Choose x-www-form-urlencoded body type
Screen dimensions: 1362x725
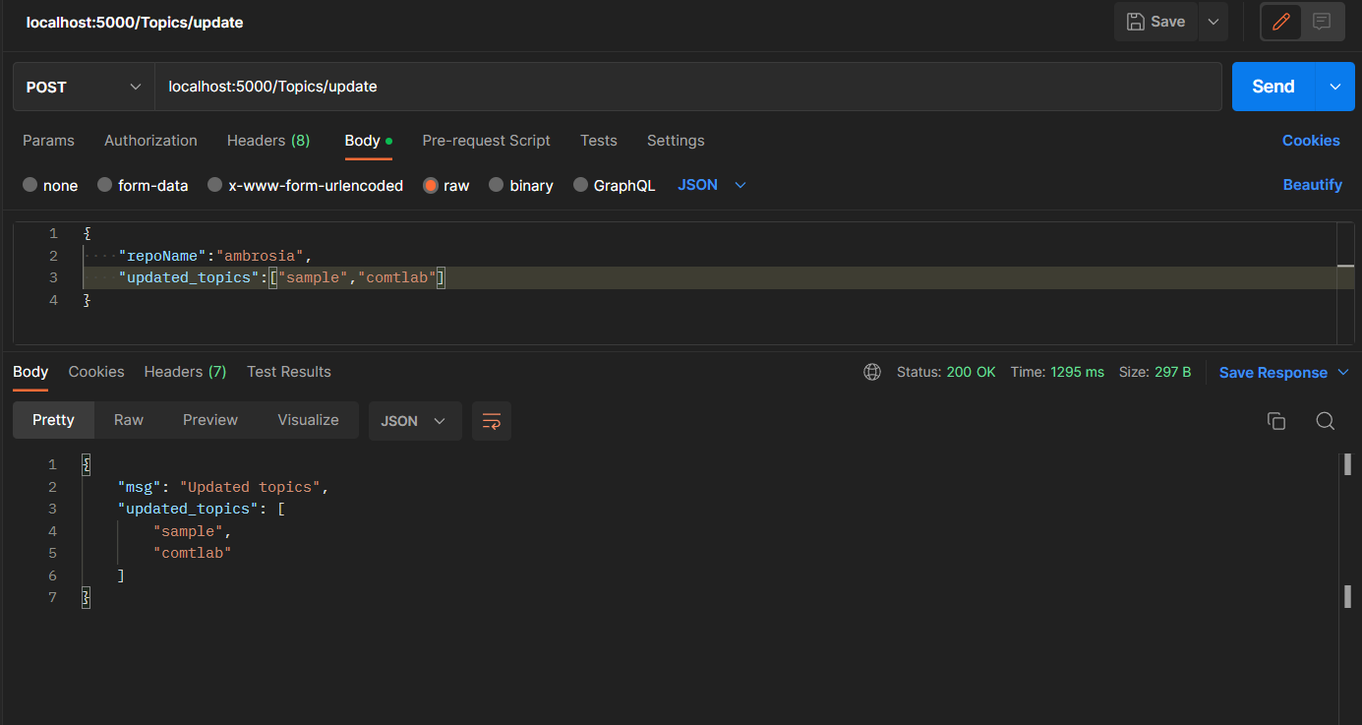[215, 185]
